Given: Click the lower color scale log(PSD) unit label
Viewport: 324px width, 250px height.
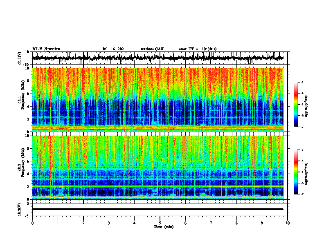Looking at the screenshot, I should click(306, 173).
